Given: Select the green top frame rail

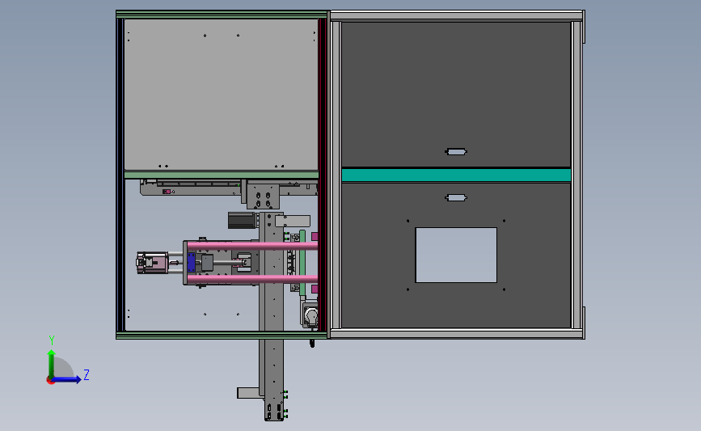Looking at the screenshot, I should coord(222,15).
